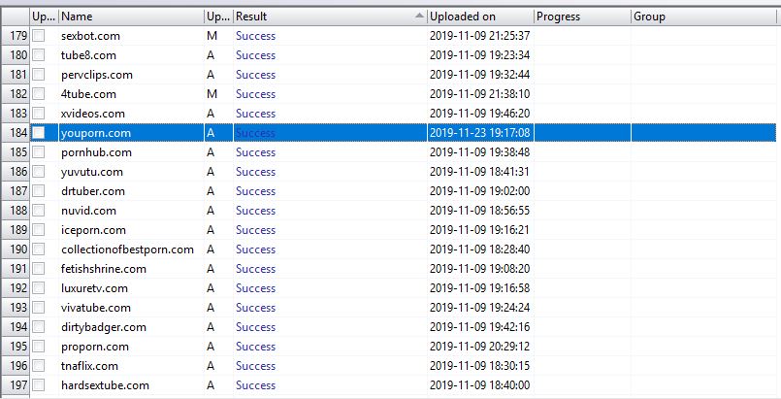This screenshot has width=781, height=399.
Task: Click the date 2019-11-09 21:38:10
Action: (479, 94)
